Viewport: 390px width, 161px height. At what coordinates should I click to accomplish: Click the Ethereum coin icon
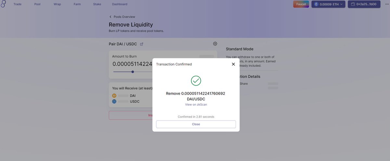coord(316,4)
